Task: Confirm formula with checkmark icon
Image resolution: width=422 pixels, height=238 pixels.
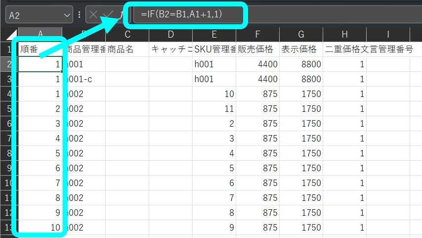Action: (108, 14)
